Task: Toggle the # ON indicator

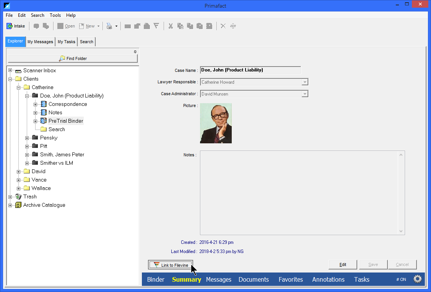Action: [x=401, y=279]
